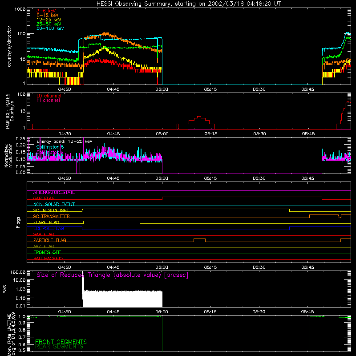This screenshot has width=356, height=356.
Task: Select the FRONT SEGMENTS legend entry
Action: [x=61, y=342]
